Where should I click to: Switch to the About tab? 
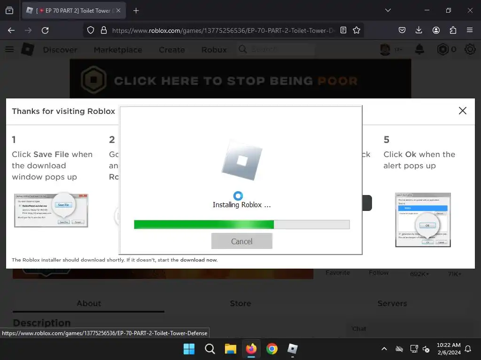[89, 303]
